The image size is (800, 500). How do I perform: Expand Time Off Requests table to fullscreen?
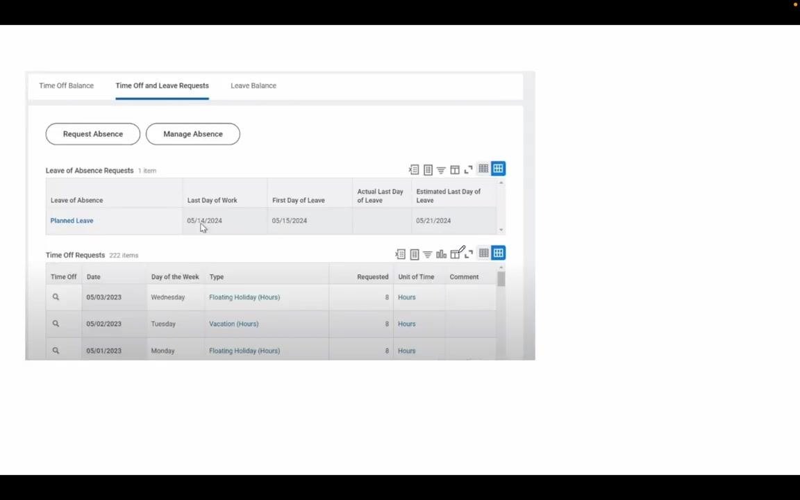tap(468, 254)
